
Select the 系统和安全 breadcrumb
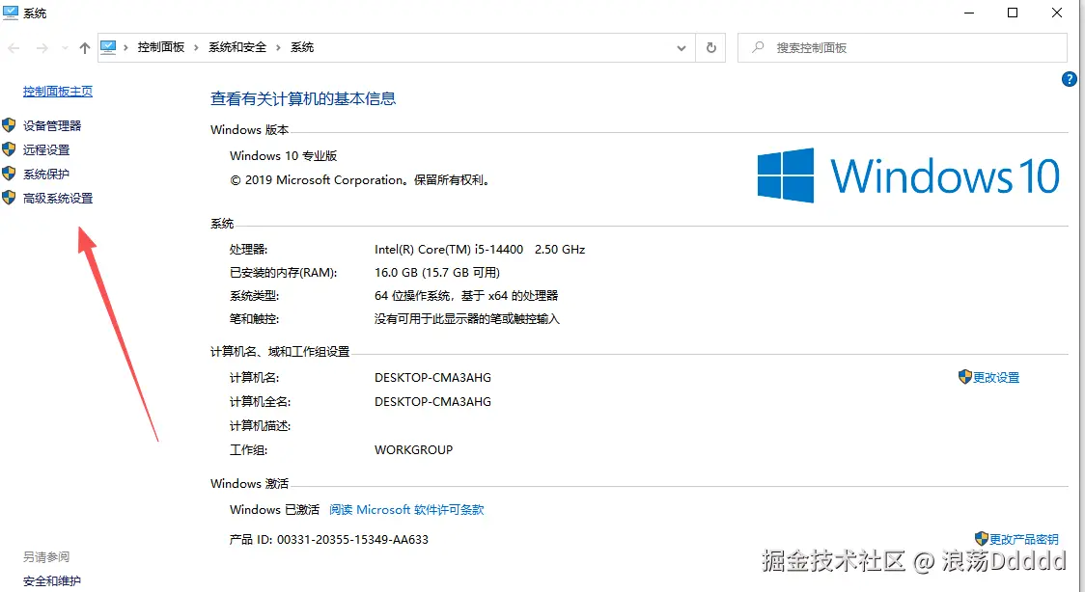point(237,47)
